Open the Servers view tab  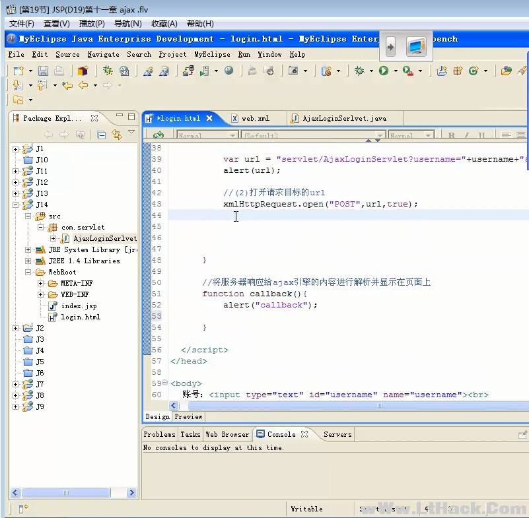point(337,434)
